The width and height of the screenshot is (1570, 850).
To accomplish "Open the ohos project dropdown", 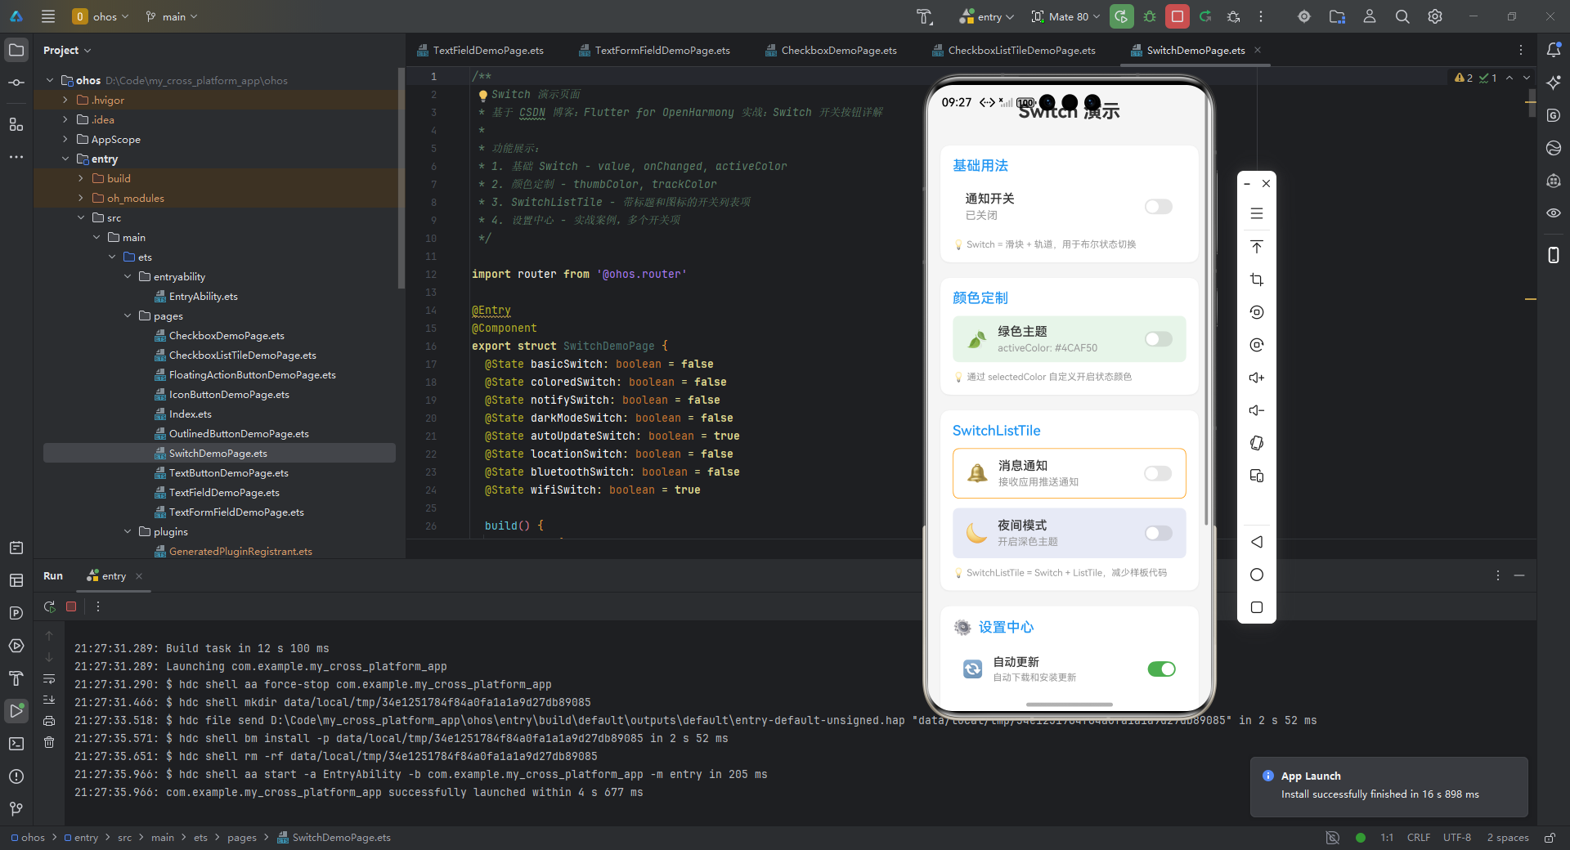I will click(101, 16).
